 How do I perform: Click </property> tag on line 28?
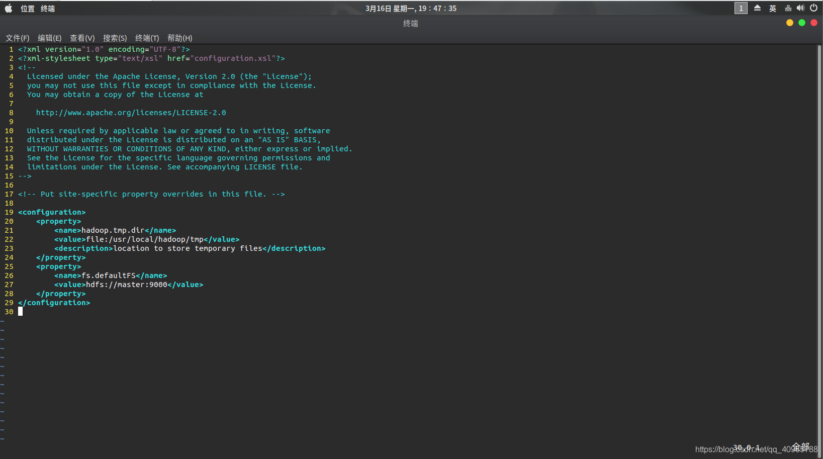coord(61,294)
